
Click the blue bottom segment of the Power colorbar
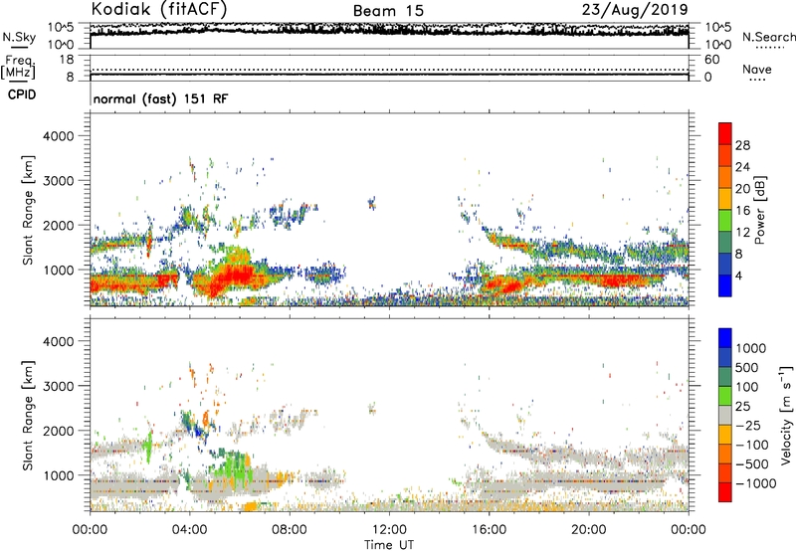click(725, 285)
